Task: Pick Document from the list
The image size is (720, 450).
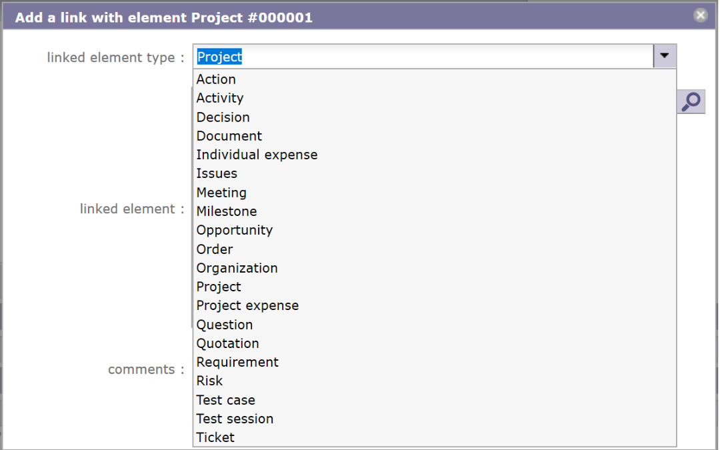Action: coord(229,136)
